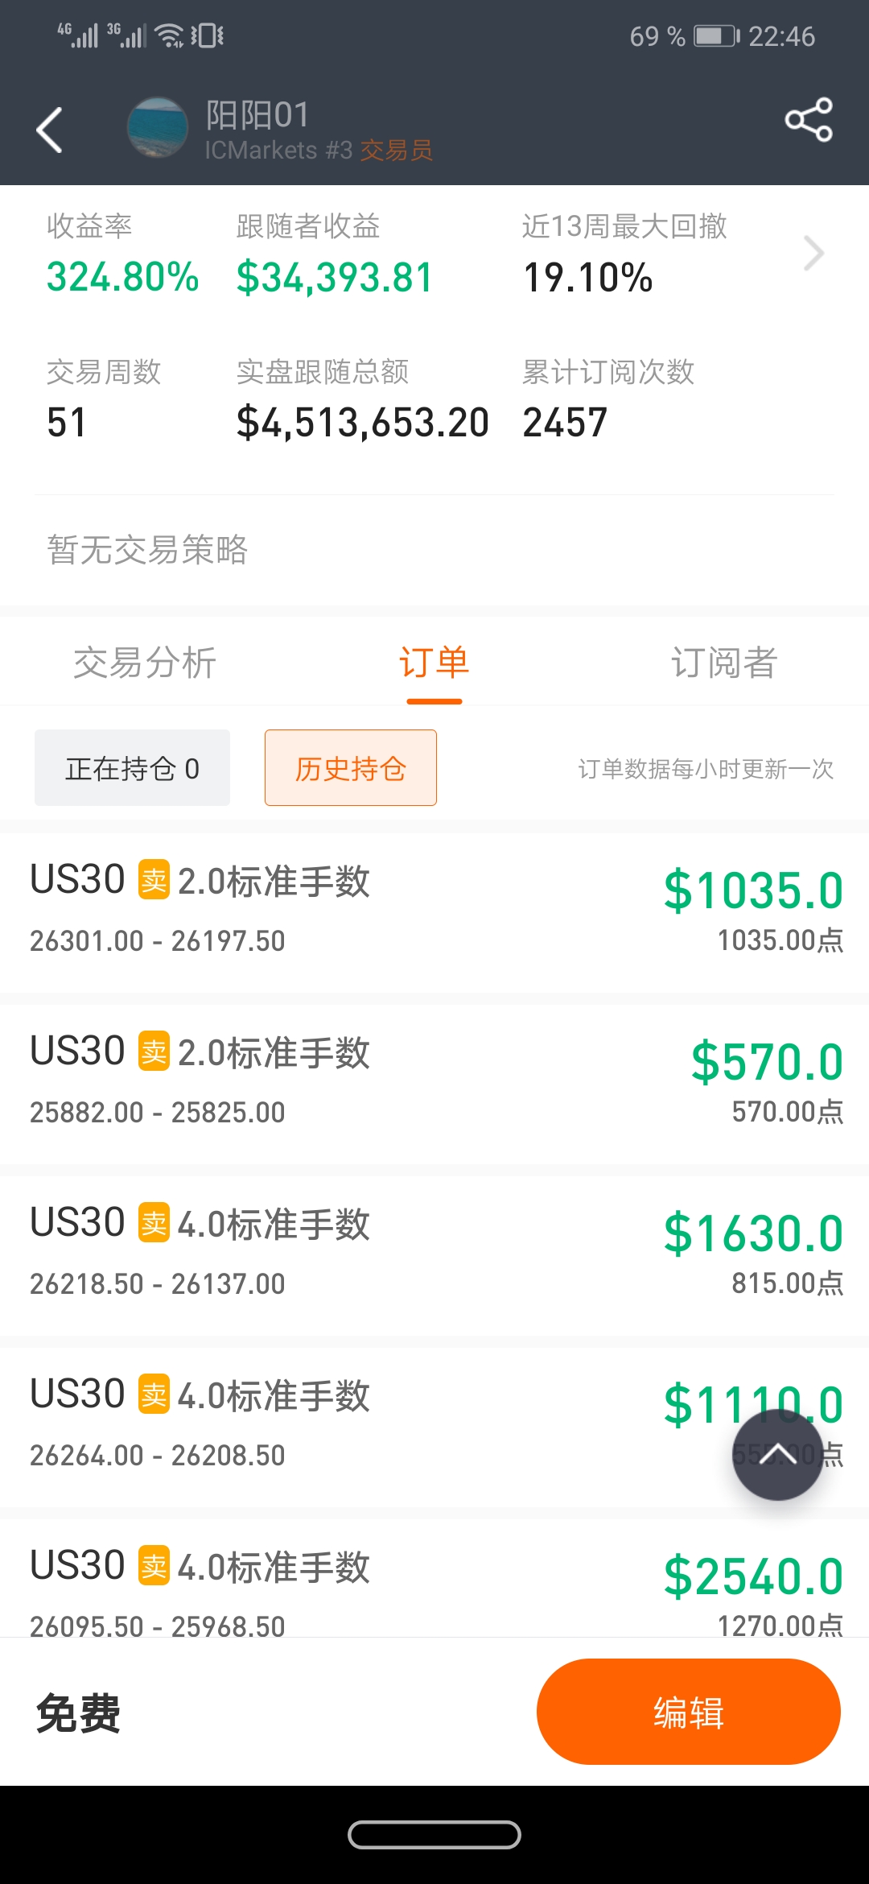Tap the scroll-to-top floating button
Screen dimensions: 869x1884
click(x=777, y=1454)
